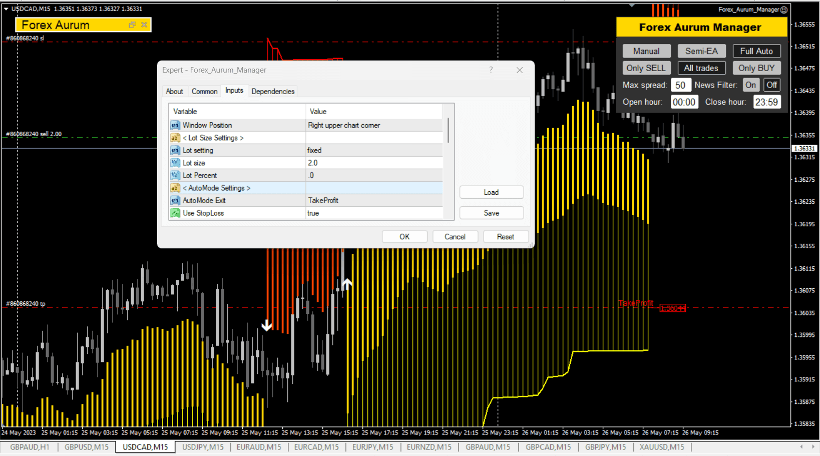Click the help question mark in dialog

point(491,70)
